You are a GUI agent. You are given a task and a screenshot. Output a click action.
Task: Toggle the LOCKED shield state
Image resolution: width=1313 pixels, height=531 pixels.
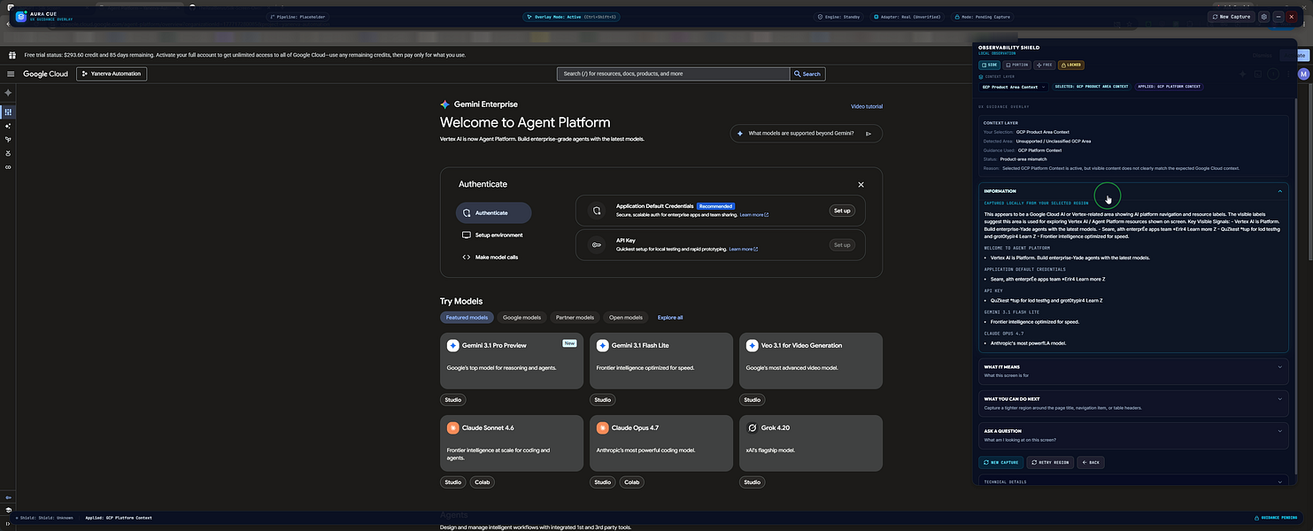coord(1071,65)
